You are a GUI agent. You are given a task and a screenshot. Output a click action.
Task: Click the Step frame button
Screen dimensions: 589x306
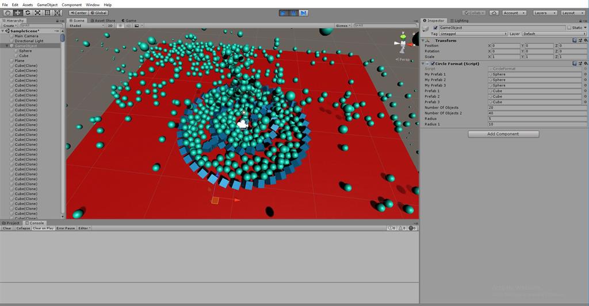(304, 13)
